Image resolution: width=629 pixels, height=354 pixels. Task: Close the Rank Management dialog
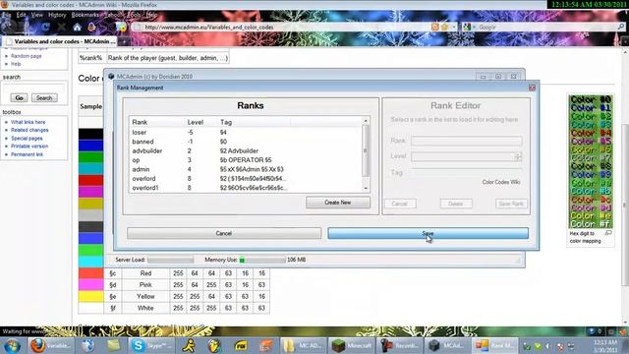coord(532,88)
